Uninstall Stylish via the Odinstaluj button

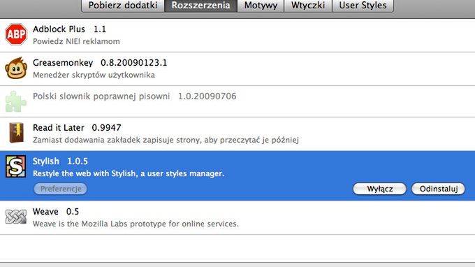[439, 189]
